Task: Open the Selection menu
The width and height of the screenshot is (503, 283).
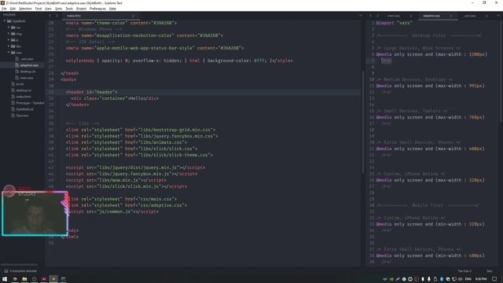Action: tap(25, 9)
